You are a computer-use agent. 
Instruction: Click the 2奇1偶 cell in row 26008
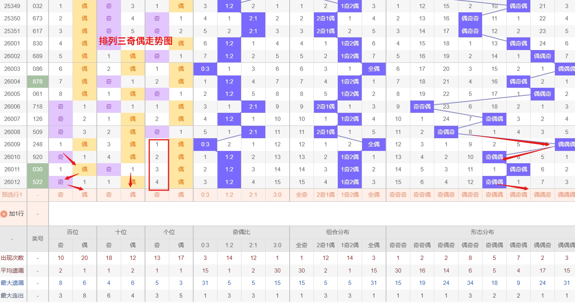pyautogui.click(x=325, y=132)
